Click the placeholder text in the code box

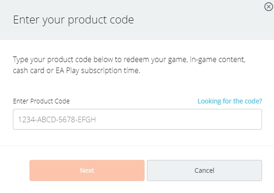57,119
